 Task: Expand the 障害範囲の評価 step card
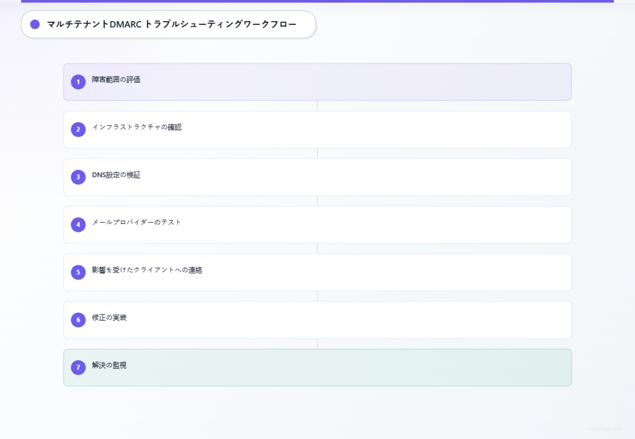(317, 81)
